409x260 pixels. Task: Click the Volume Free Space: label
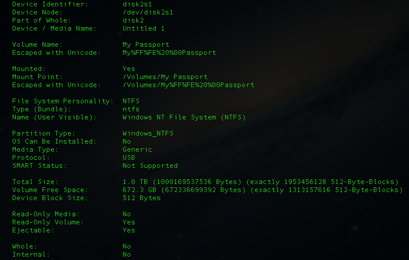coord(50,190)
